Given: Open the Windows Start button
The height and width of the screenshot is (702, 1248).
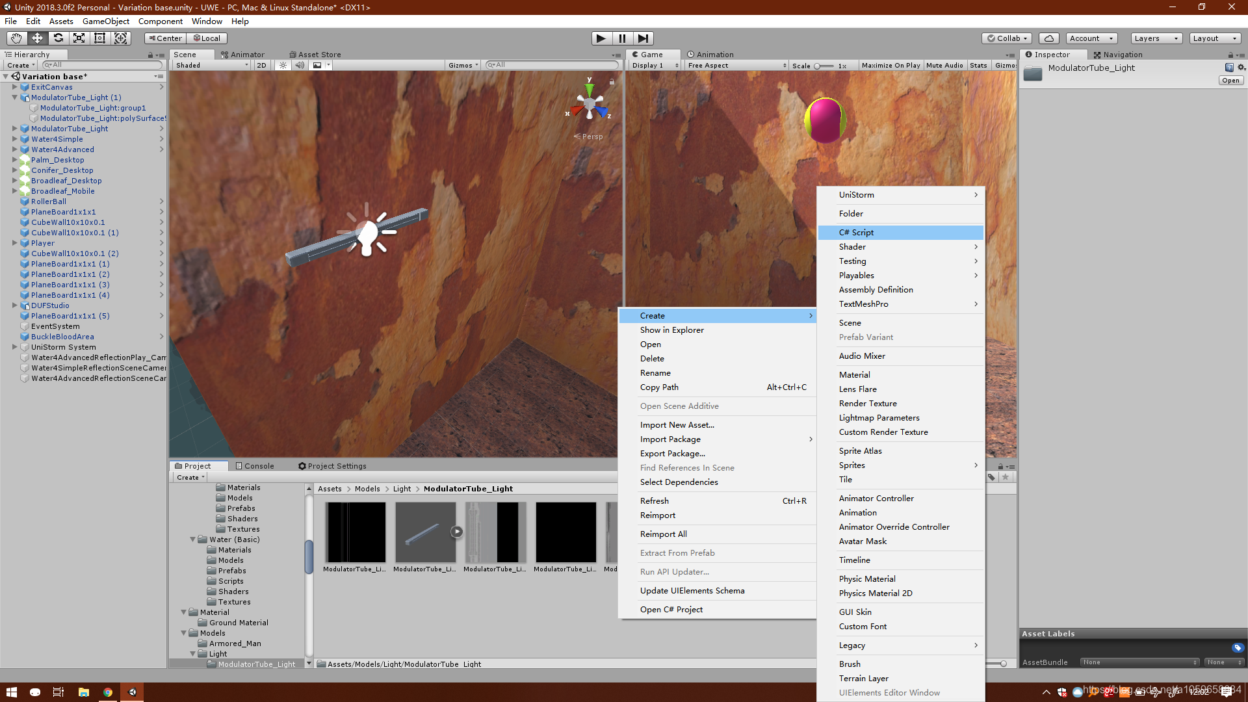Looking at the screenshot, I should 11,692.
